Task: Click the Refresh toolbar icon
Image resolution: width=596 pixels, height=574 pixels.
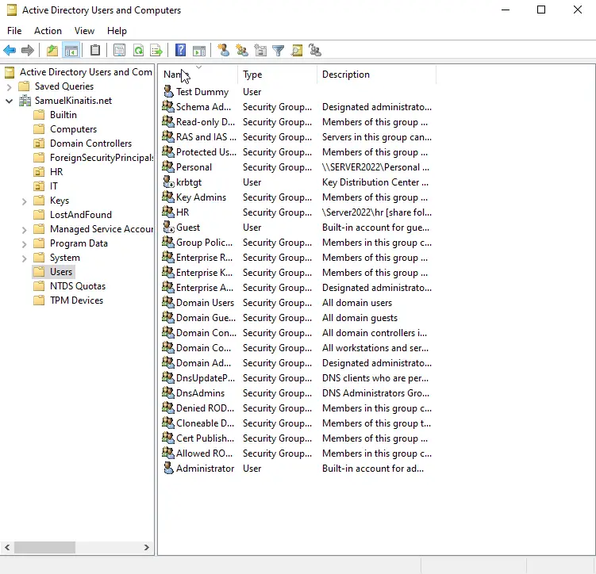Action: click(138, 51)
